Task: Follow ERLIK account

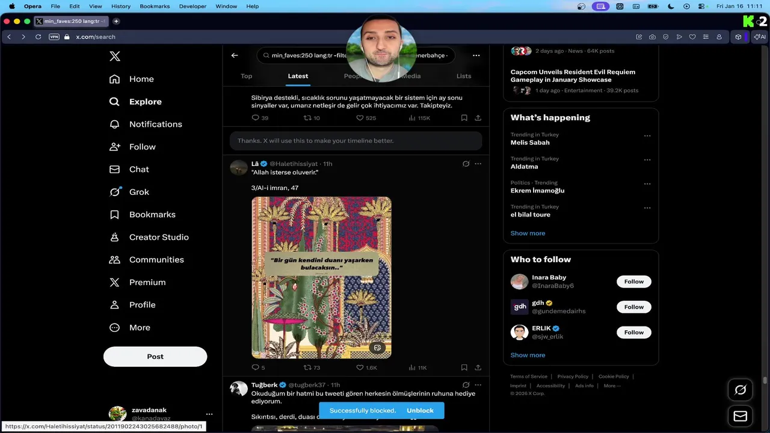Action: 634,332
